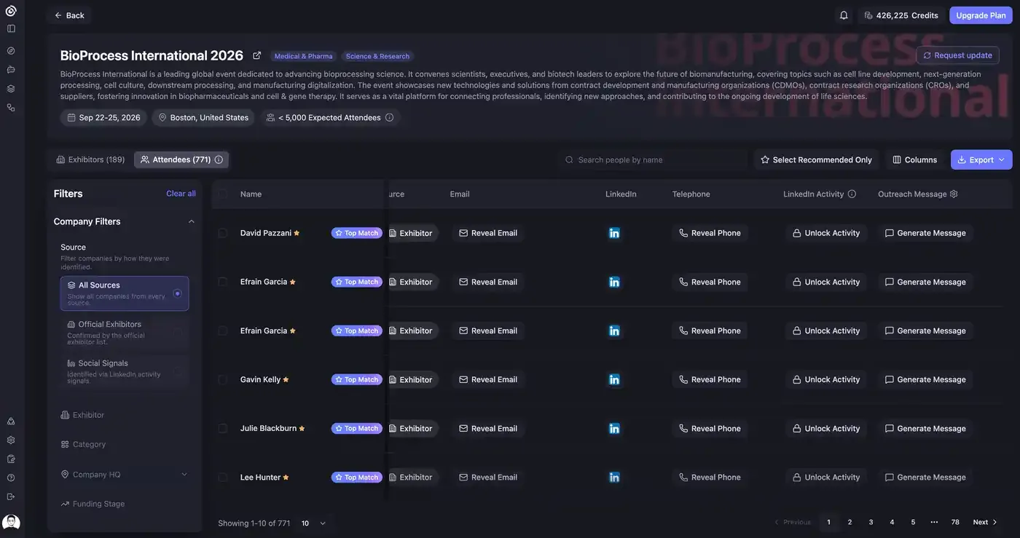Expand the Funding Stage filter
This screenshot has height=538, width=1020.
93,504
